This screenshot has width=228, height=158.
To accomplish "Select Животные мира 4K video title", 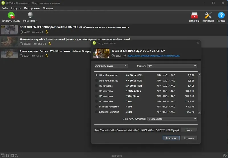I will pos(75,39).
